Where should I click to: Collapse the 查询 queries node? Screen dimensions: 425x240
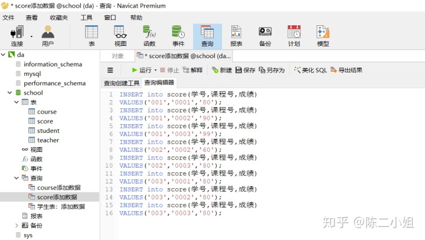(17, 178)
